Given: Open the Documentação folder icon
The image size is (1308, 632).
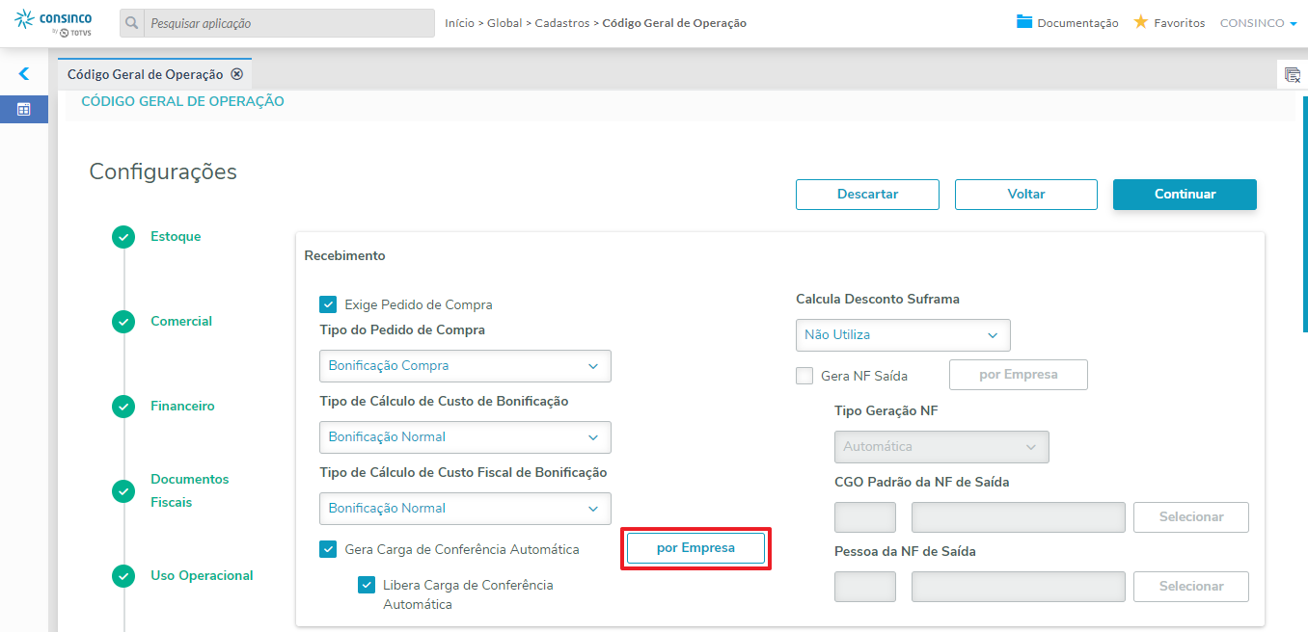Looking at the screenshot, I should click(1024, 22).
